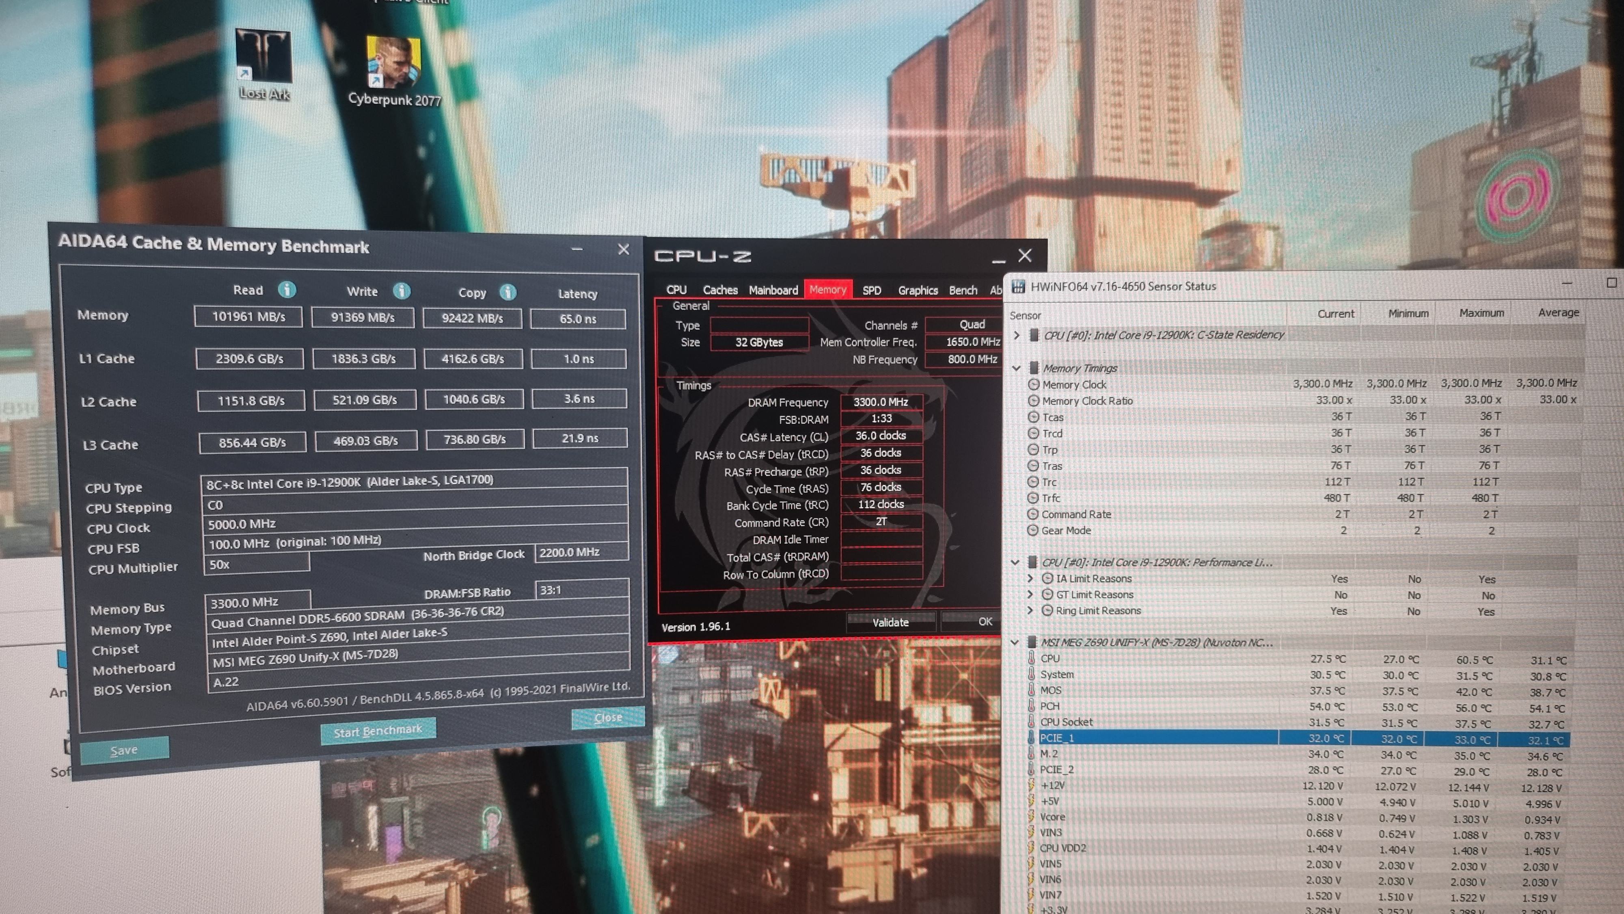Image resolution: width=1624 pixels, height=914 pixels.
Task: Open the Mainboard tab in CPU-Z
Action: (x=773, y=290)
